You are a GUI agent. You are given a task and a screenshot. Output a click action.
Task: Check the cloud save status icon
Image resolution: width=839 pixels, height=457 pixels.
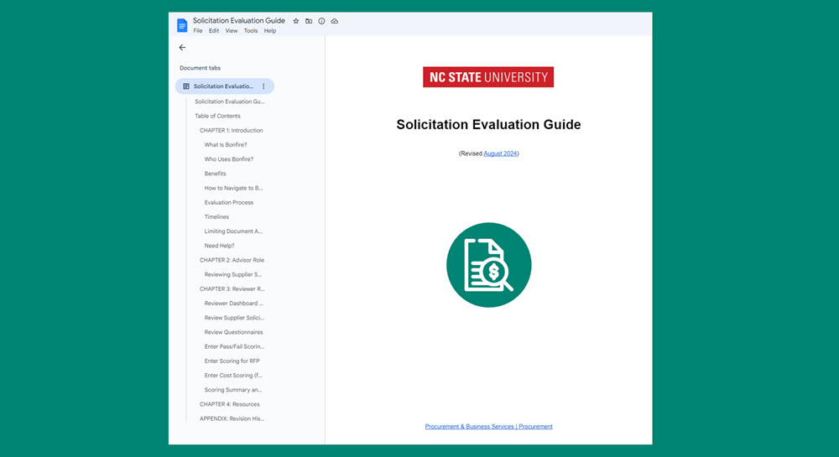click(335, 21)
